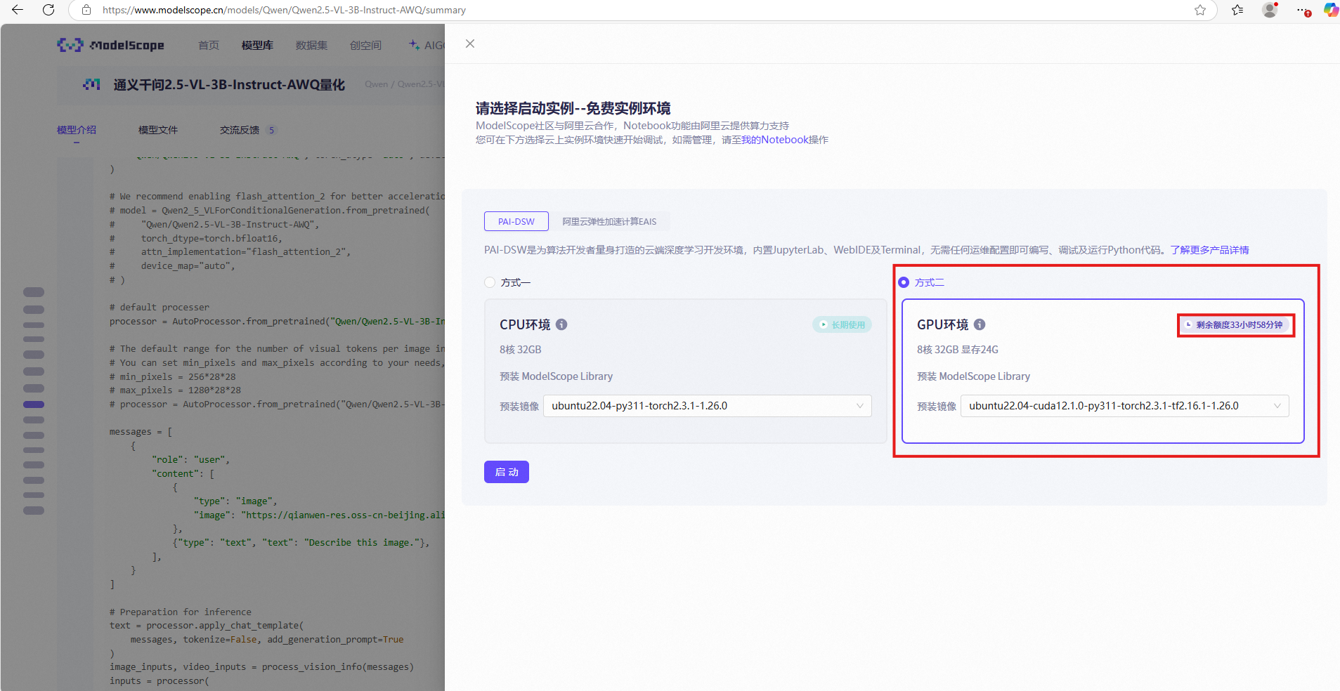Select the 方式二 radio button
This screenshot has height=691, width=1340.
pyautogui.click(x=904, y=282)
